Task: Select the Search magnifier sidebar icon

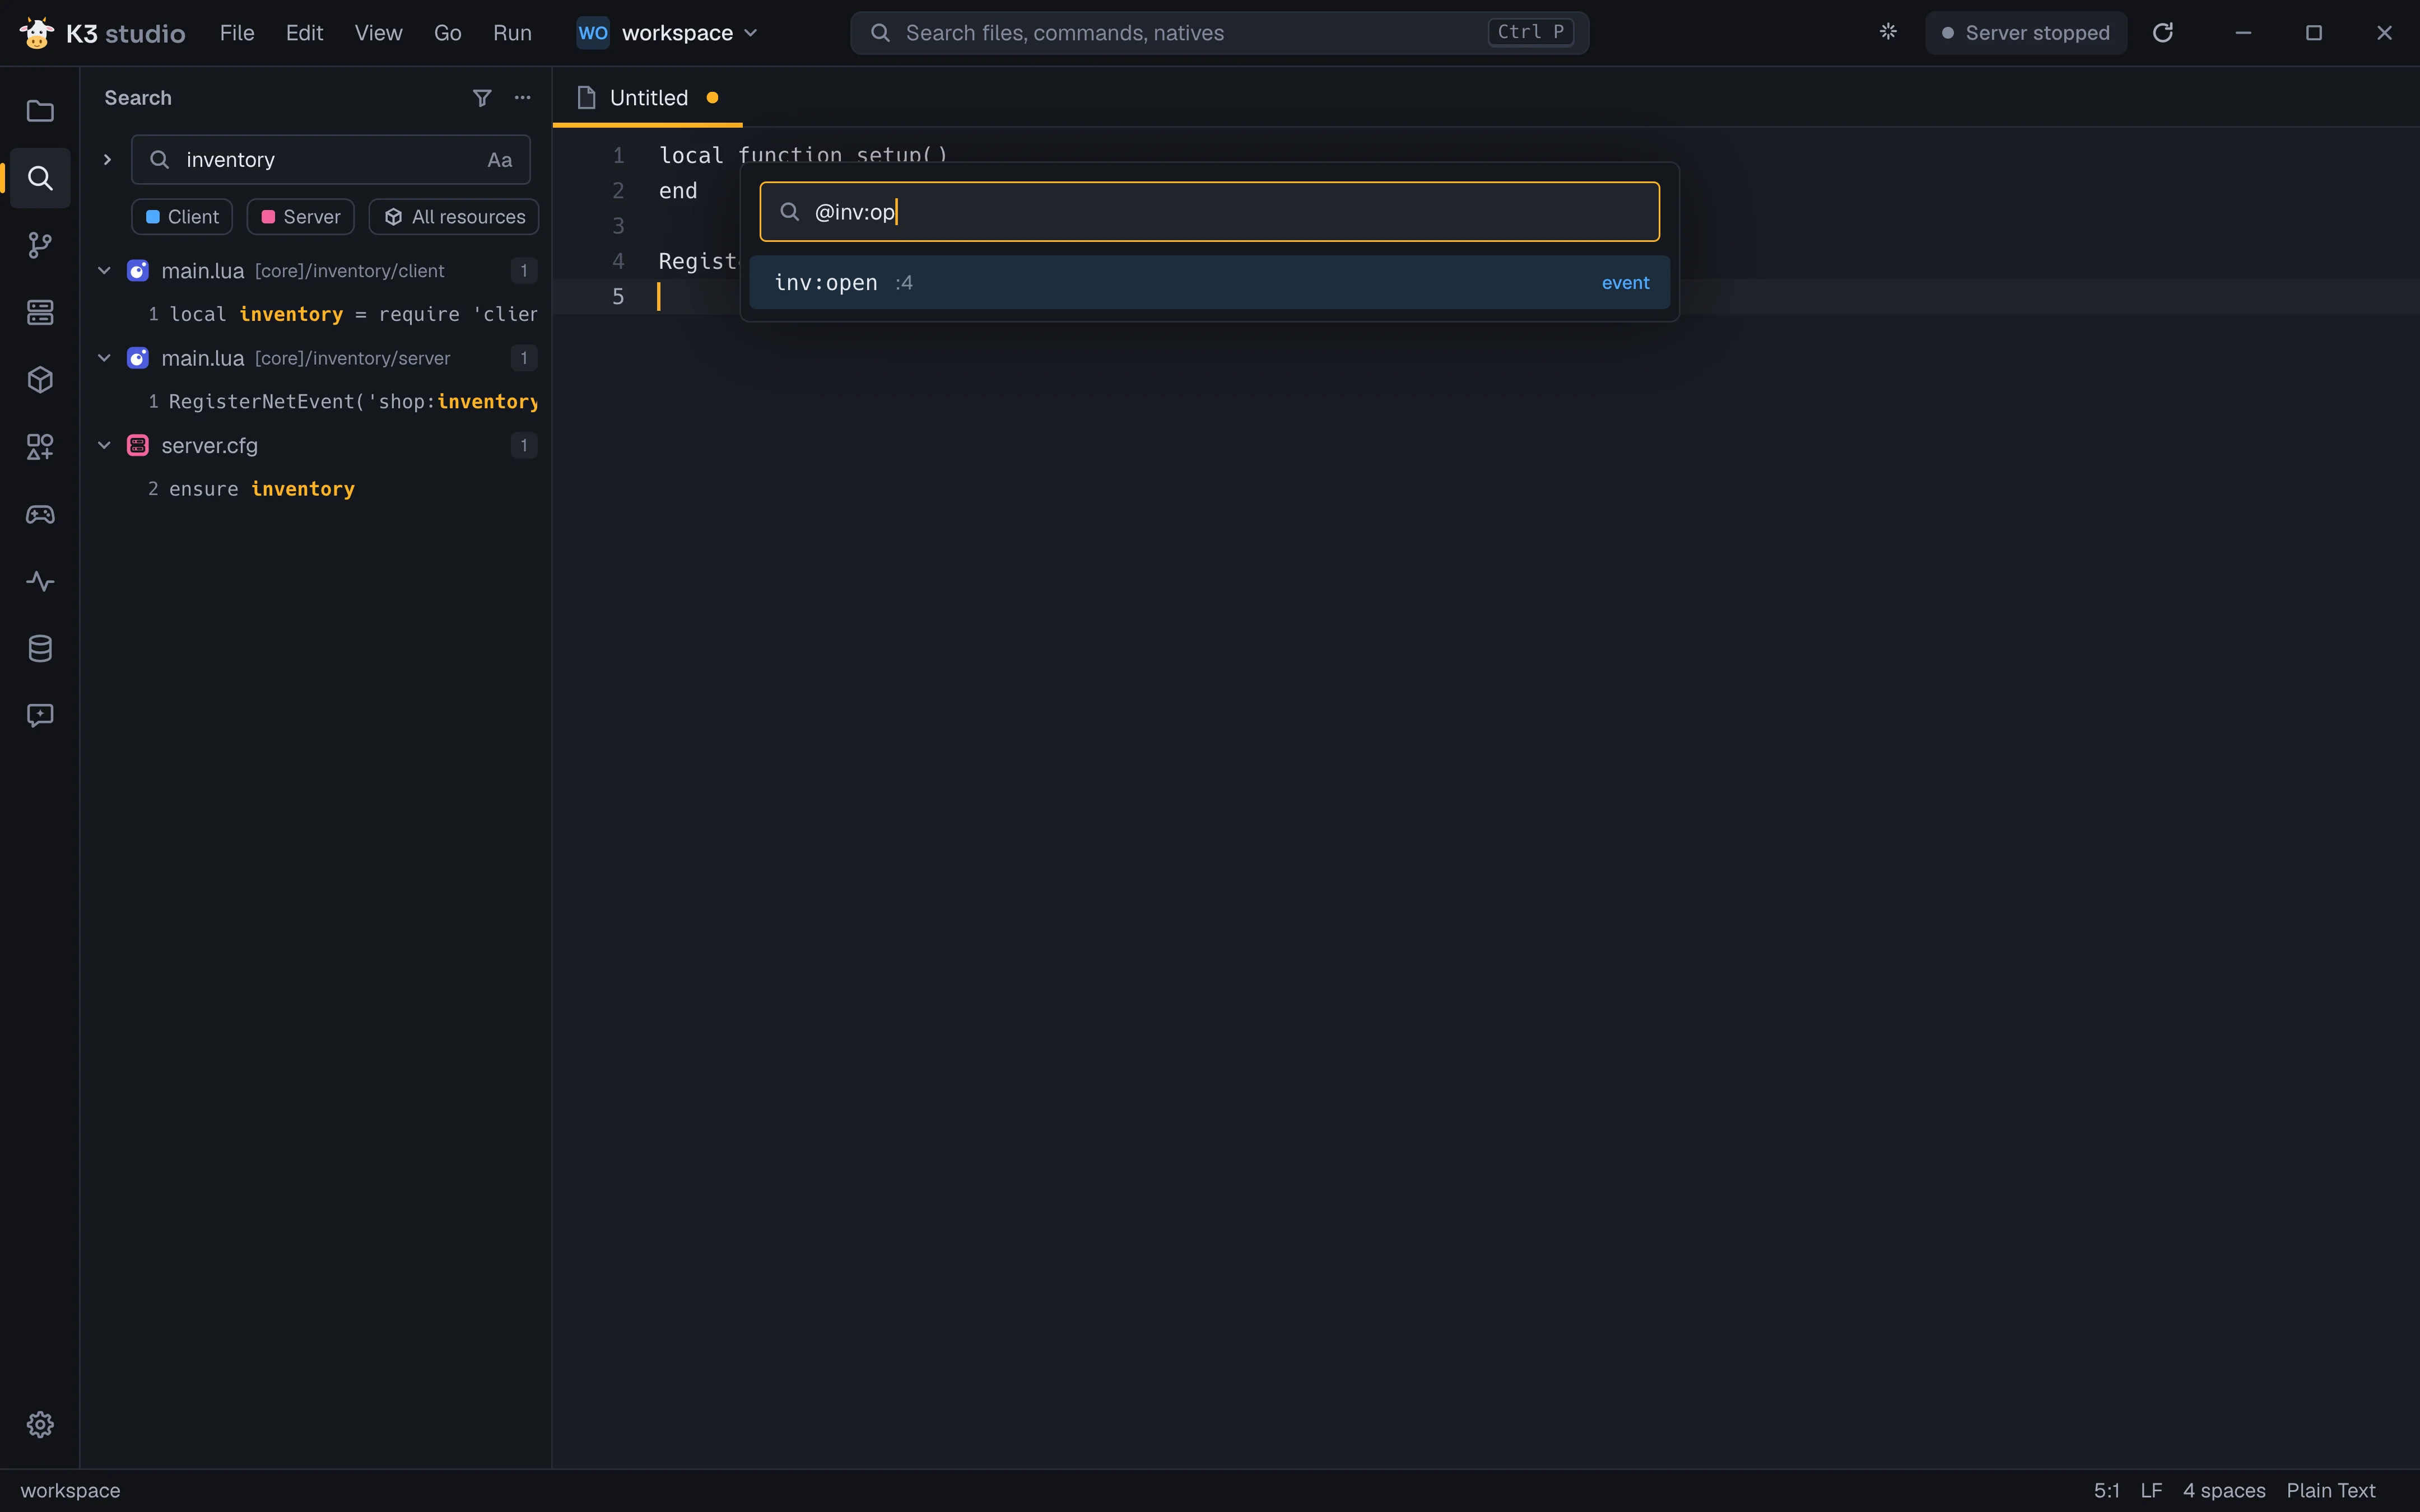Action: (40, 178)
